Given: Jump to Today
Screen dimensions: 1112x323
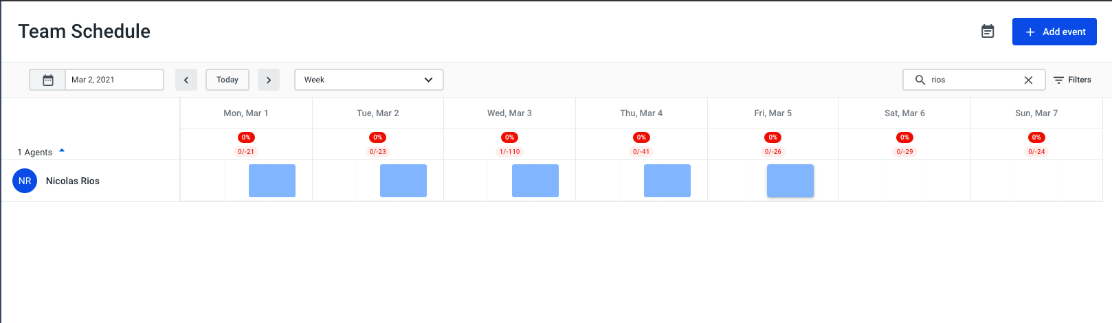Looking at the screenshot, I should click(x=227, y=80).
